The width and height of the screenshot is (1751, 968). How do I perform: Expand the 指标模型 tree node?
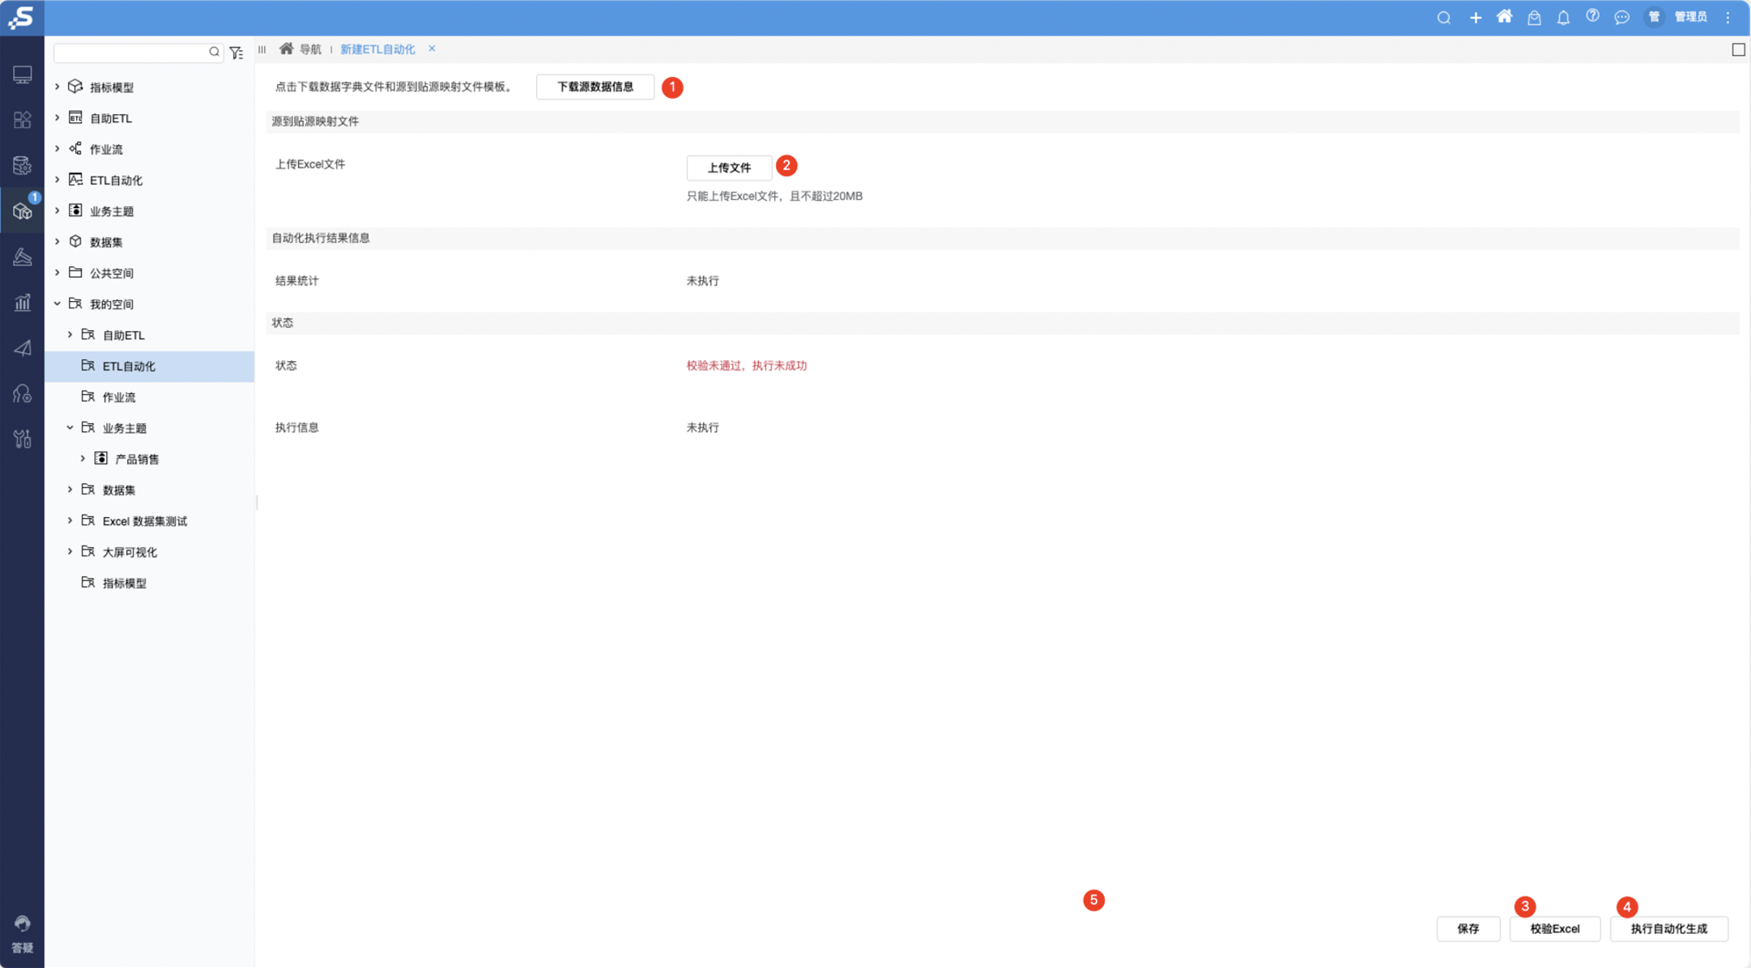coord(58,87)
